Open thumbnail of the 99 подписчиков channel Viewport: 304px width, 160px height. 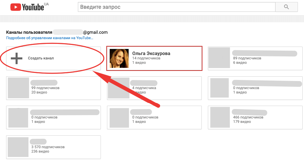(x=18, y=88)
